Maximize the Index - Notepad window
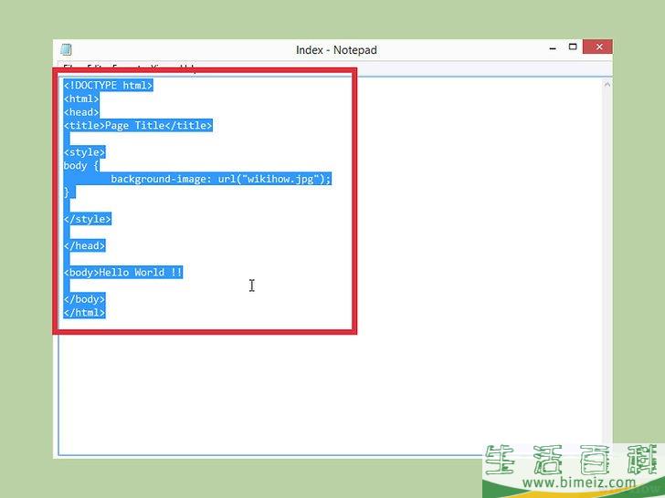Image resolution: width=665 pixels, height=498 pixels. pyautogui.click(x=573, y=47)
